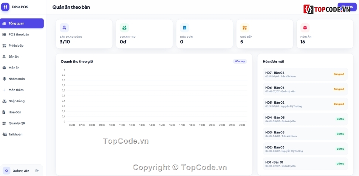Viewport: 359px width, 176px height.
Task: Open invoice HD7 · Bàn 04
Action: pyautogui.click(x=305, y=74)
